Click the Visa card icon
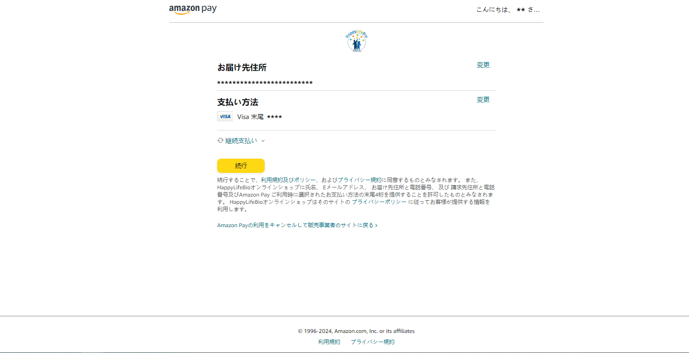Image resolution: width=689 pixels, height=353 pixels. click(x=225, y=117)
